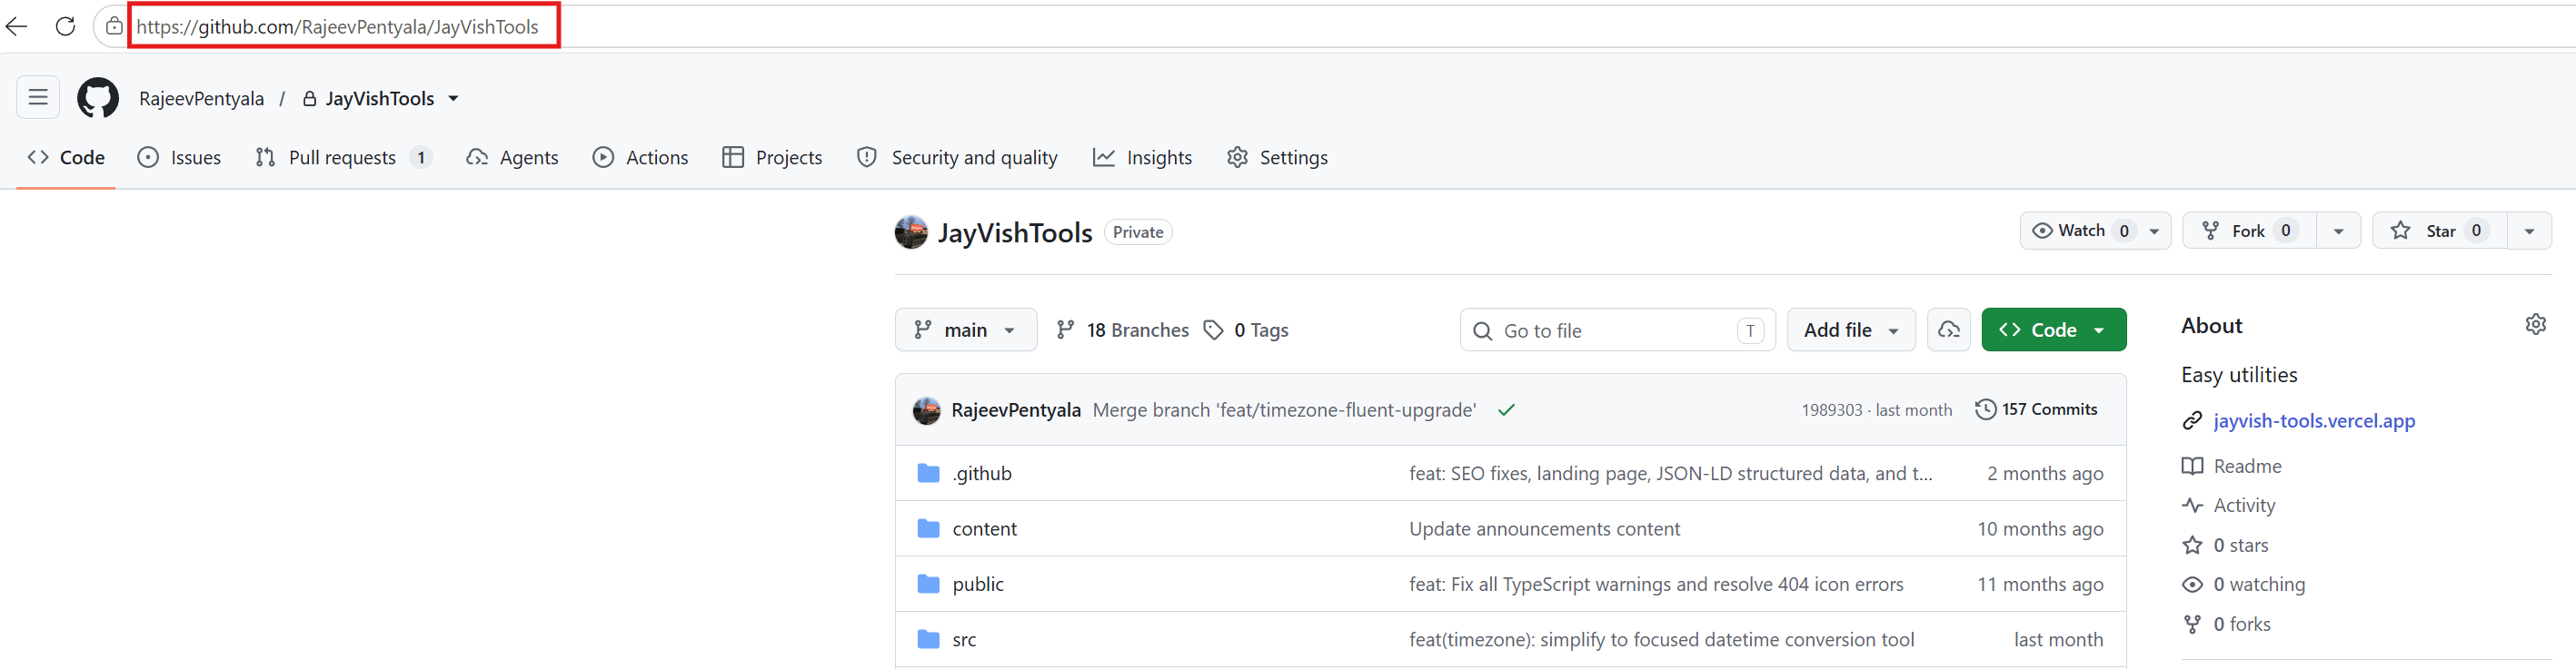Open the repository Settings tab
The height and width of the screenshot is (669, 2576).
tap(1277, 158)
